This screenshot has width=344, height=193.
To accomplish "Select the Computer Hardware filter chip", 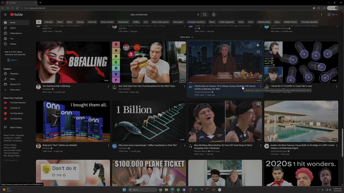I will coord(196,22).
